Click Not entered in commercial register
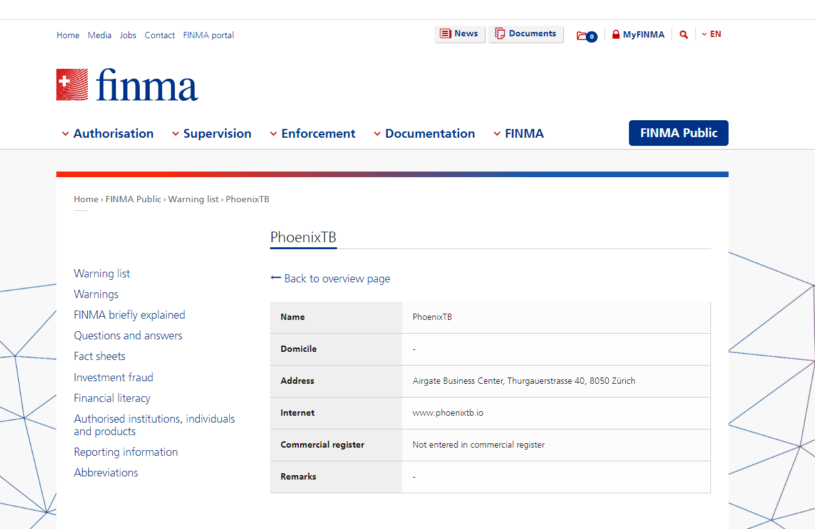This screenshot has width=815, height=529. click(479, 444)
